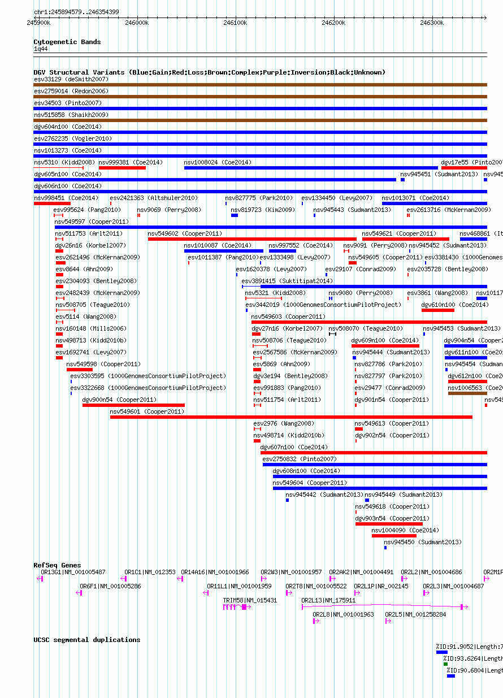Click the chr1:245894579..246354399 coordinate label
Screen dimensions: 503x698
[x=76, y=11]
